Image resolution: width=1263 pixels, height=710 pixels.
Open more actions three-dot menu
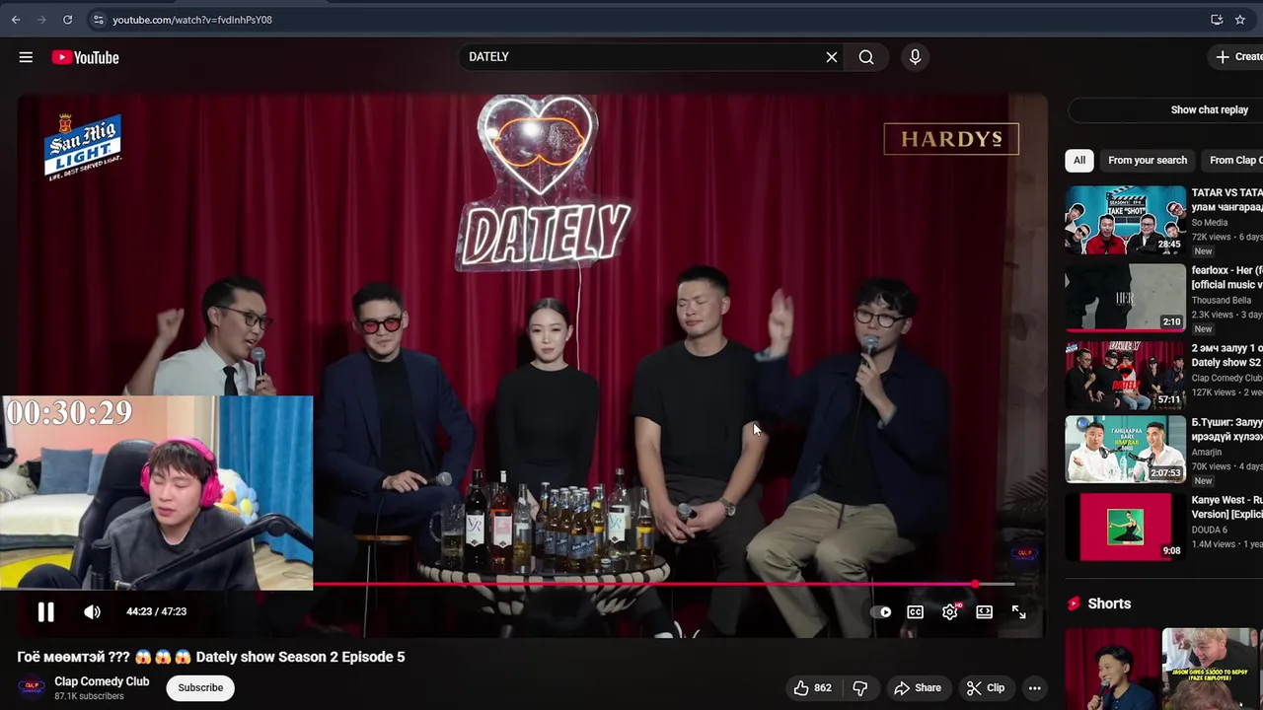pyautogui.click(x=1034, y=687)
